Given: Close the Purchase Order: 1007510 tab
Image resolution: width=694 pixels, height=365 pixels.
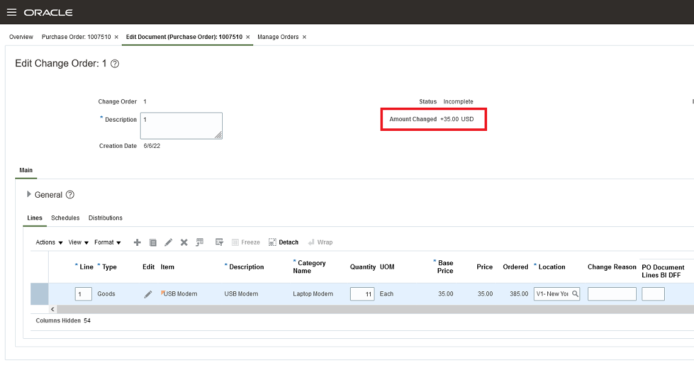Looking at the screenshot, I should (x=116, y=37).
